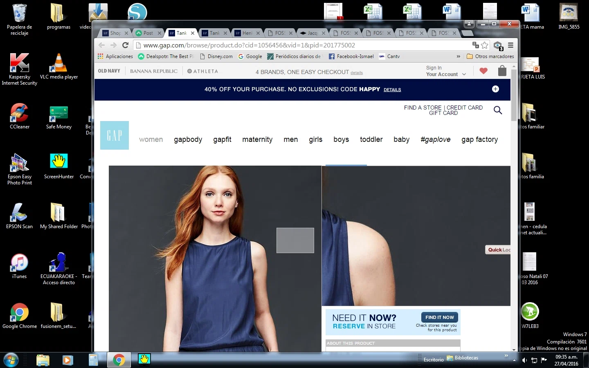
Task: Bookmark page with the star icon
Action: coord(485,45)
